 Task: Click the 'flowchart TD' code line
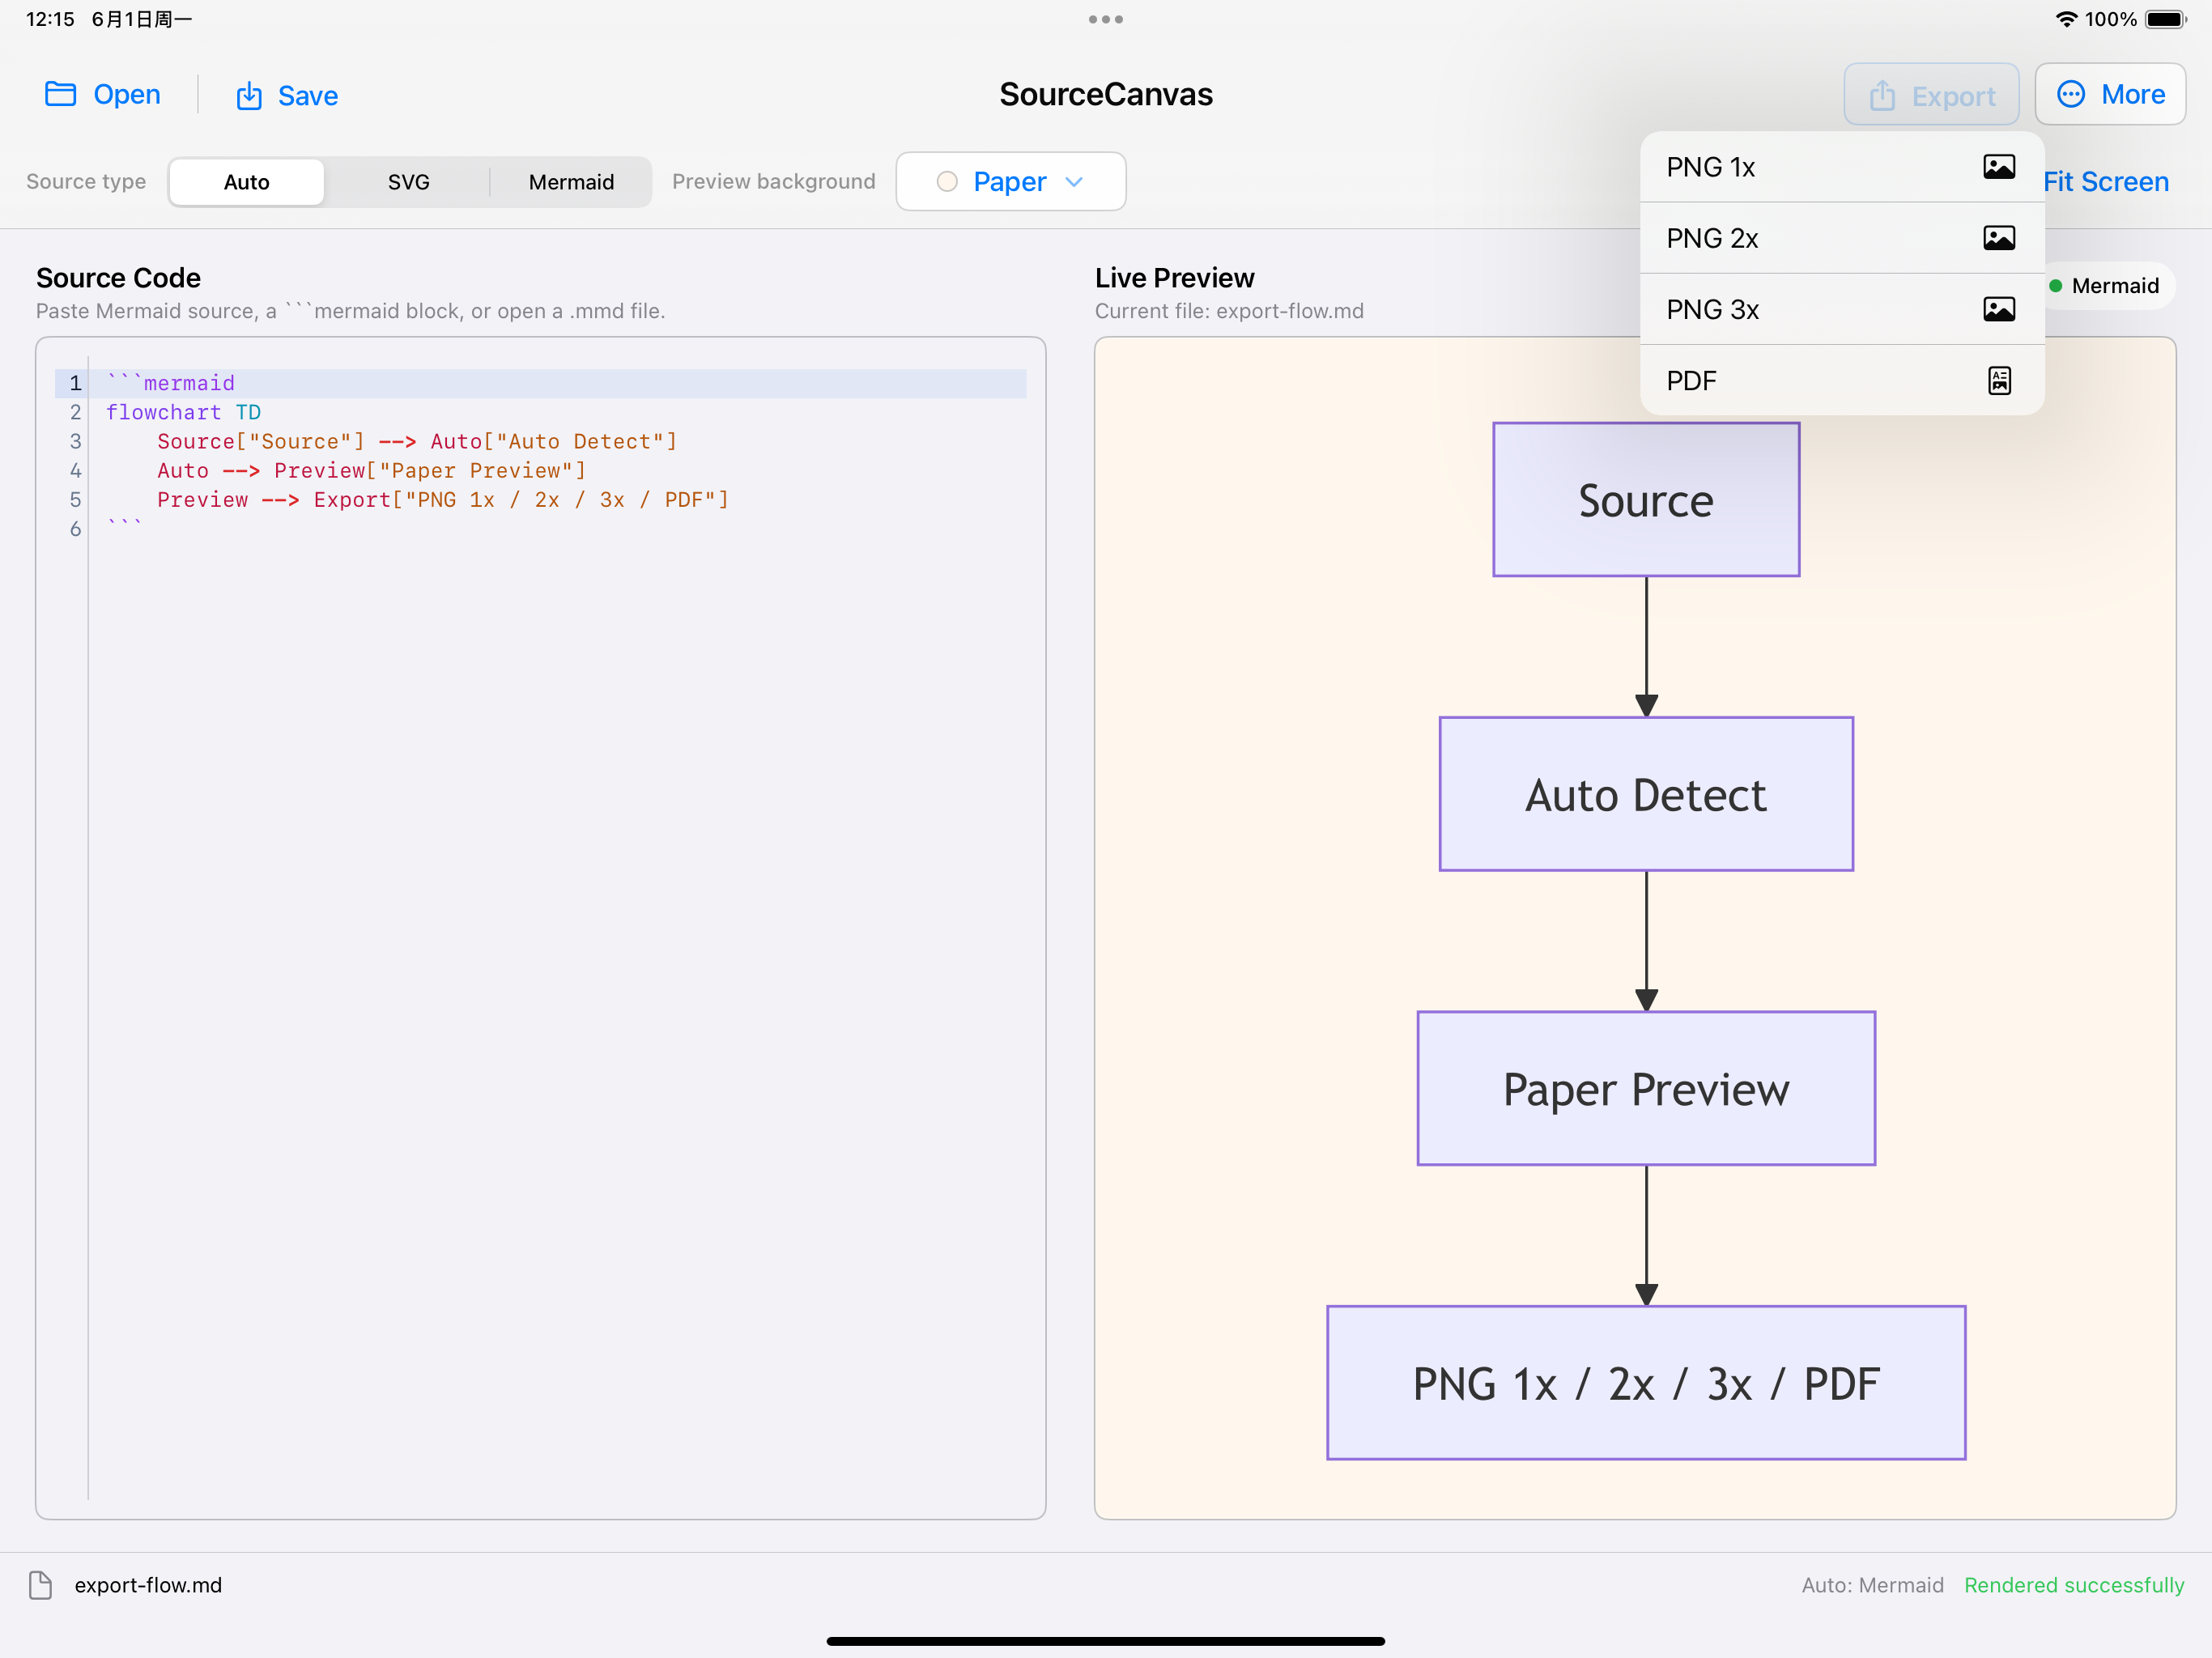tap(183, 412)
